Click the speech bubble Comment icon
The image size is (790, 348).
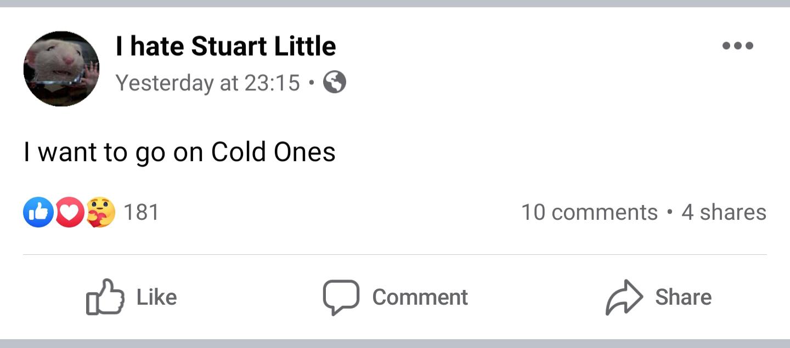coord(341,297)
